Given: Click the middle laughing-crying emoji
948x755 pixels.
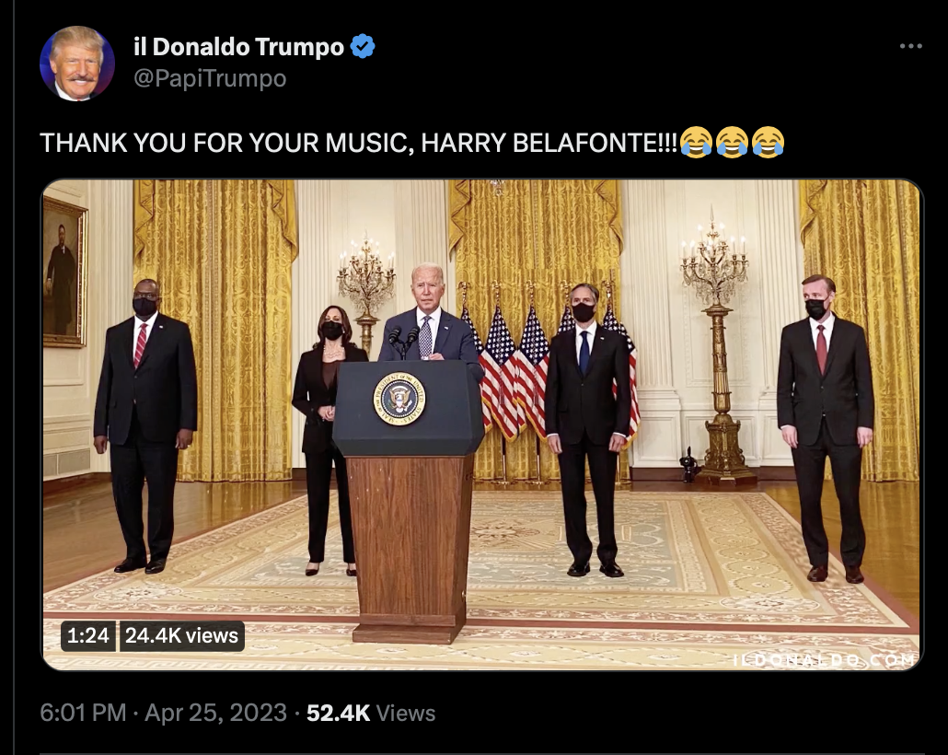Looking at the screenshot, I should (x=732, y=143).
